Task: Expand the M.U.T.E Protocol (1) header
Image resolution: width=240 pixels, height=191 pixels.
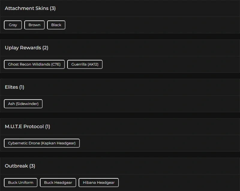Action: pyautogui.click(x=27, y=127)
